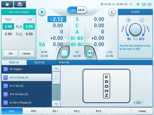
Task: Click the blank right-eye lens circle
Action: tap(64, 53)
